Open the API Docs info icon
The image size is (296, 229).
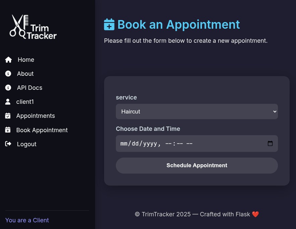pos(8,87)
